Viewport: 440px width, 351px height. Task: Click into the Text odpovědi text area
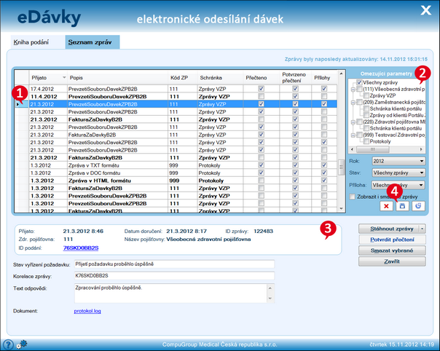[170, 293]
